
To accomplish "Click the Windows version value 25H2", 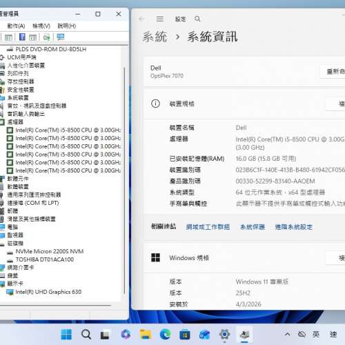I will (243, 293).
